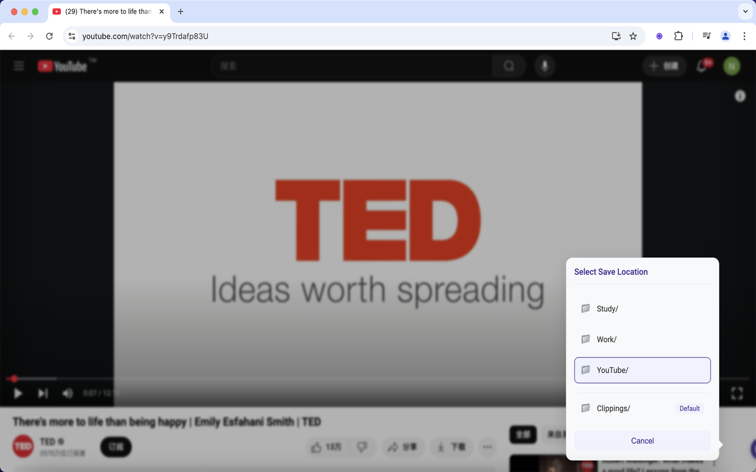Start voice search with the microphone
Image resolution: width=756 pixels, height=472 pixels.
[545, 66]
